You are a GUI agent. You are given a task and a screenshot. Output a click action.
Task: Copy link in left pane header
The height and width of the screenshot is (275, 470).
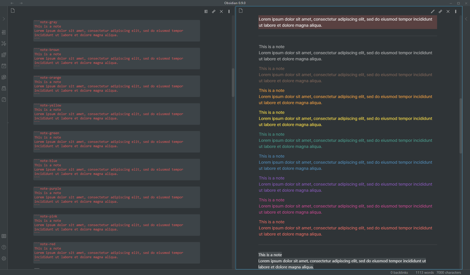(x=214, y=11)
